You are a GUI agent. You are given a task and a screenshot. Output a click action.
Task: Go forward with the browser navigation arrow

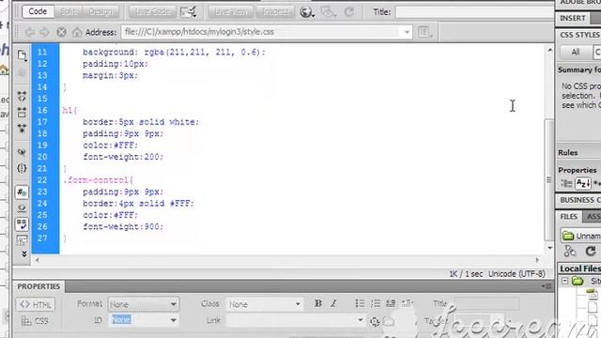(44, 32)
